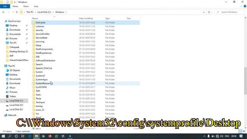The width and height of the screenshot is (247, 139).
Task: Click the Temp folder icon
Action: point(34,98)
